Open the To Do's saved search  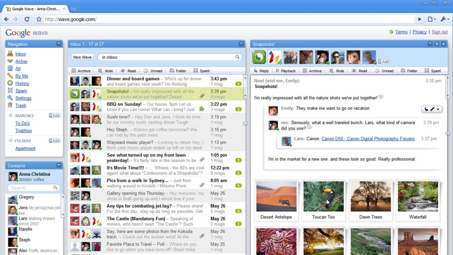click(23, 123)
